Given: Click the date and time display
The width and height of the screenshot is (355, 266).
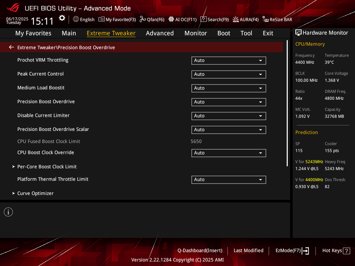Looking at the screenshot, I should [30, 20].
